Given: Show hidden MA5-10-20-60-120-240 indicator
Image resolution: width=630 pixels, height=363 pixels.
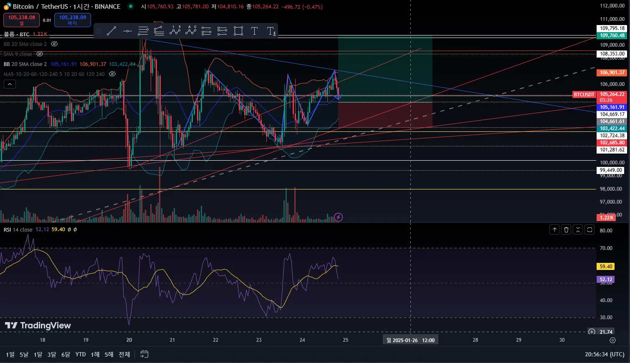Looking at the screenshot, I should click(112, 74).
